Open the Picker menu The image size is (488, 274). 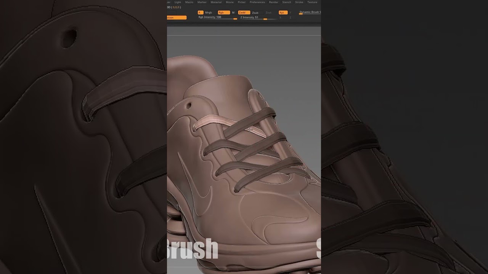click(x=242, y=2)
